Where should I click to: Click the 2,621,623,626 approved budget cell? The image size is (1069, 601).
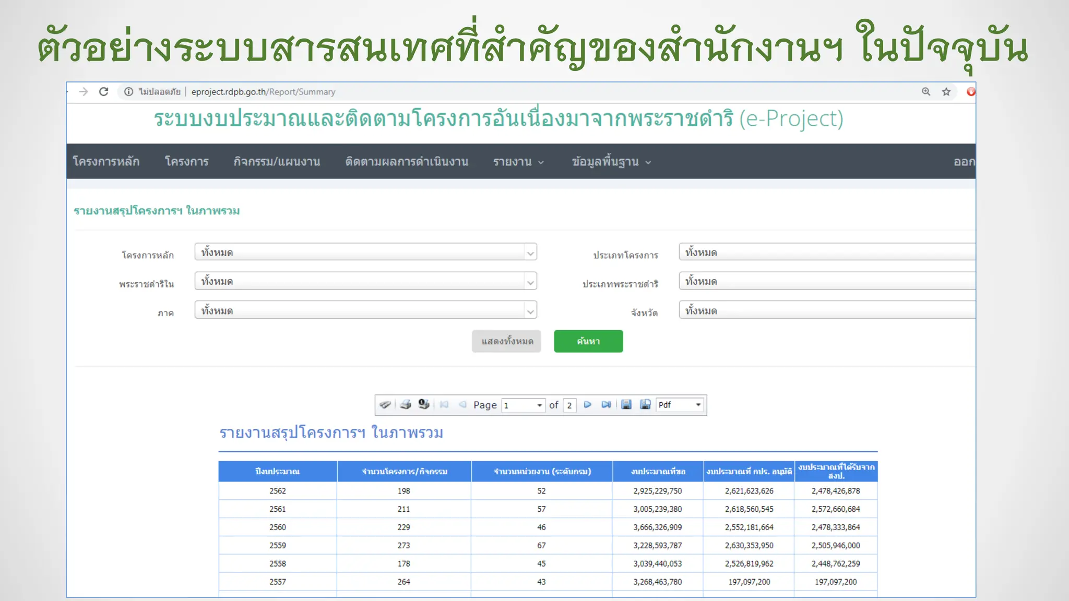(x=749, y=491)
